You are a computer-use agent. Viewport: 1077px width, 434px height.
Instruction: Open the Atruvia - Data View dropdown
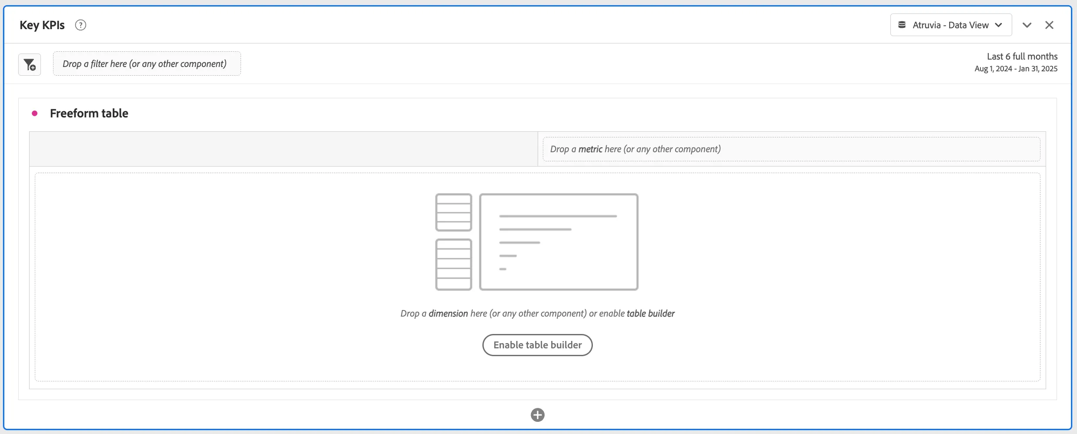(951, 25)
